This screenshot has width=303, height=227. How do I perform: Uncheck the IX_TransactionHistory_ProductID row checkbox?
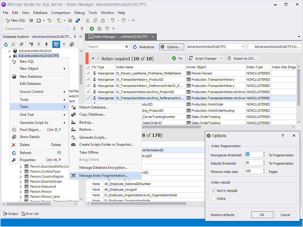click(x=88, y=79)
